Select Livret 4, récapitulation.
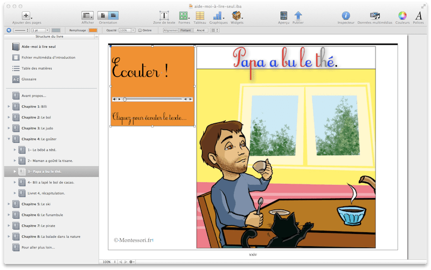Screen dimensions: 431x270 click(x=46, y=193)
